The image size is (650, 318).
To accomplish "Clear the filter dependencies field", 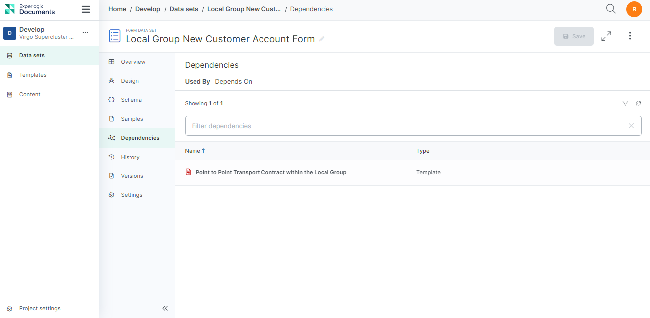I will (631, 126).
